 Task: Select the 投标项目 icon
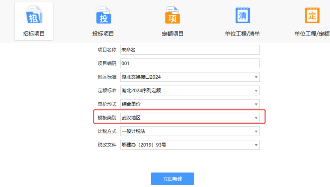point(103,15)
